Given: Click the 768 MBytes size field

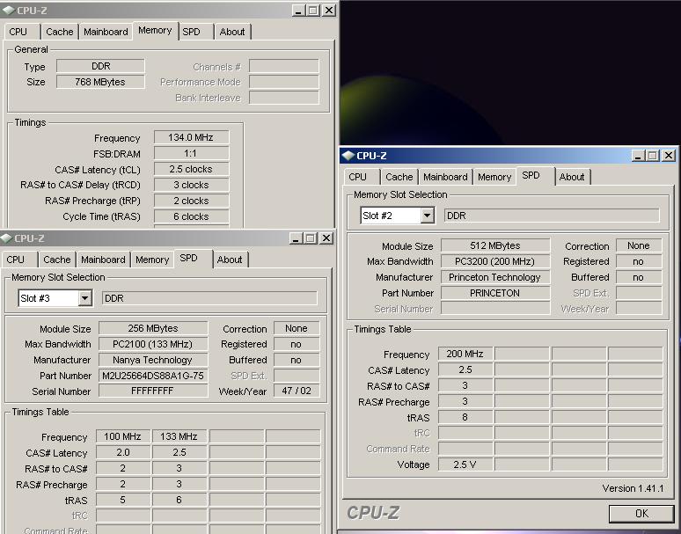Looking at the screenshot, I should click(100, 82).
